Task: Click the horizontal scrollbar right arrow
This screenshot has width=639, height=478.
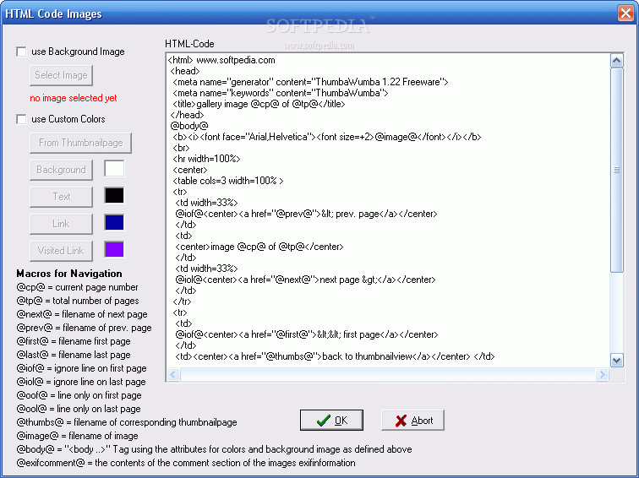Action: point(602,375)
